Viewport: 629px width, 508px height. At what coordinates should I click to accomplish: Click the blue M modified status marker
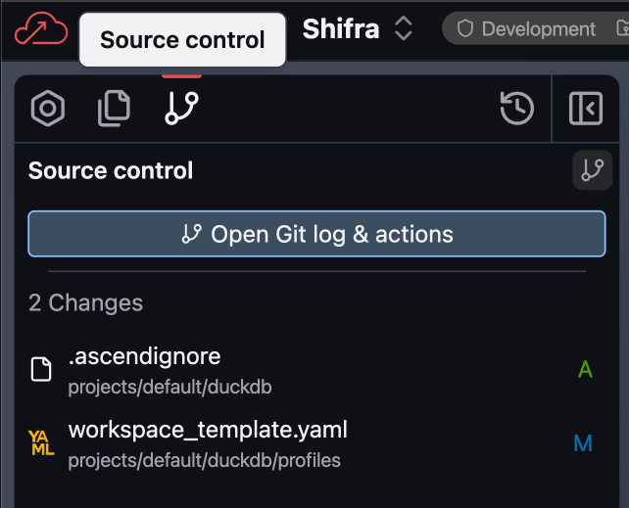point(583,443)
